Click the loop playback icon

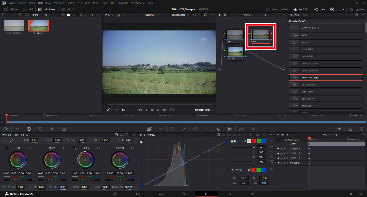pyautogui.click(x=172, y=110)
